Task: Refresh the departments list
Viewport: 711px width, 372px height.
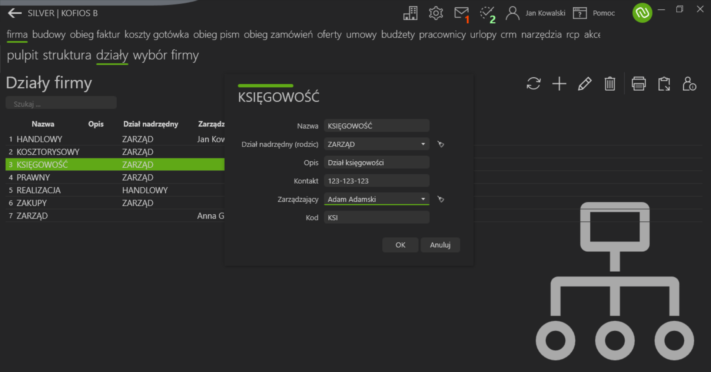Action: [x=534, y=84]
